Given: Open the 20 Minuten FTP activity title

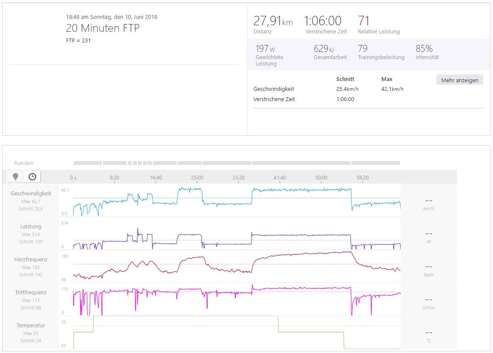Looking at the screenshot, I should 103,28.
